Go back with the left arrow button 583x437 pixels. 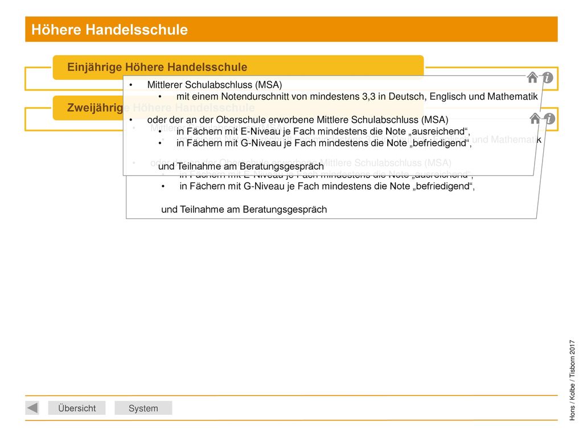32,407
